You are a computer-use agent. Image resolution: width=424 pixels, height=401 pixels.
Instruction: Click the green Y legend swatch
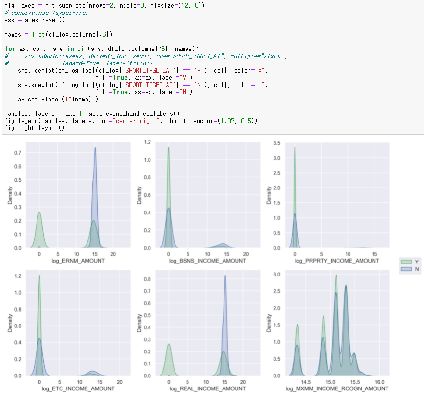406,262
